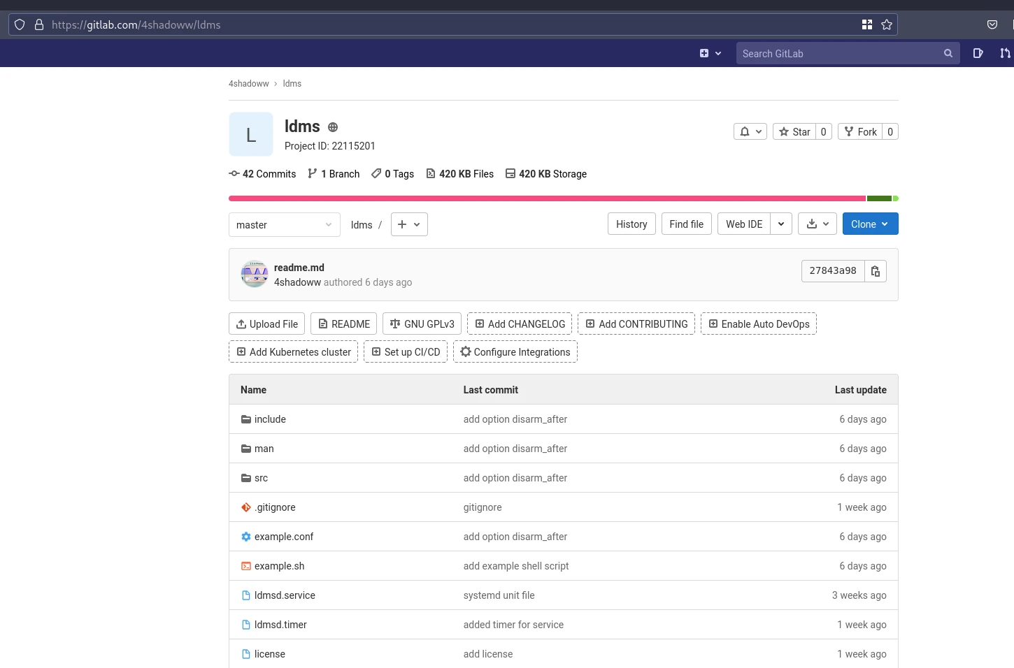
Task: Click the .gitignore git file icon
Action: [246, 507]
